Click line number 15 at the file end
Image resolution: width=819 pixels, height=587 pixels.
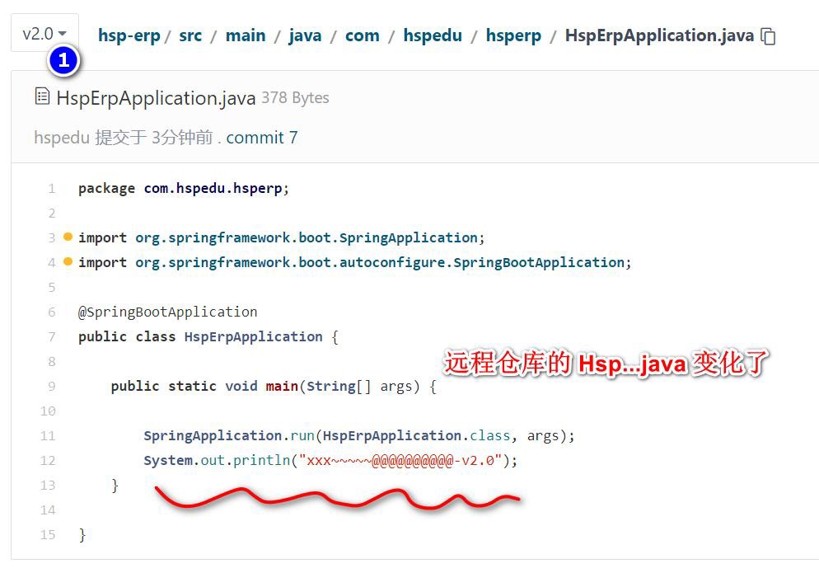pyautogui.click(x=49, y=535)
